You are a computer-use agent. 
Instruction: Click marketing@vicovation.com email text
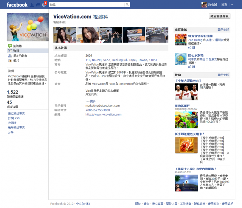102,106
